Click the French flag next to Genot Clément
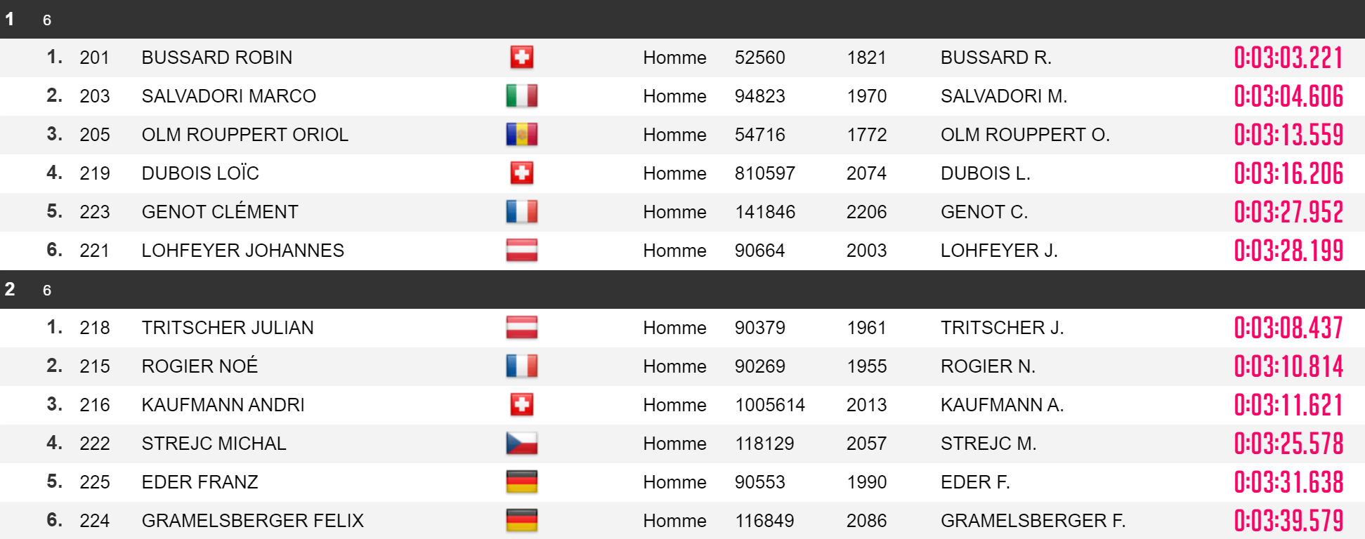Viewport: 1365px width, 539px height. click(x=521, y=212)
